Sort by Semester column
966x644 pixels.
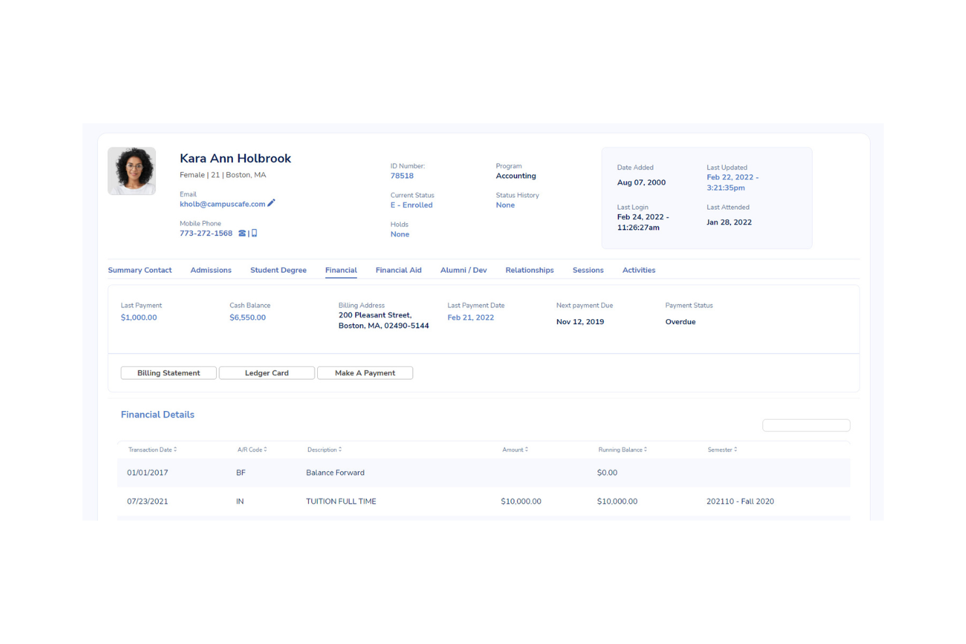tap(723, 450)
